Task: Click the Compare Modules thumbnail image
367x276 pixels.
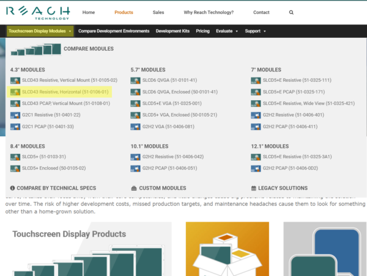Action: 36,49
